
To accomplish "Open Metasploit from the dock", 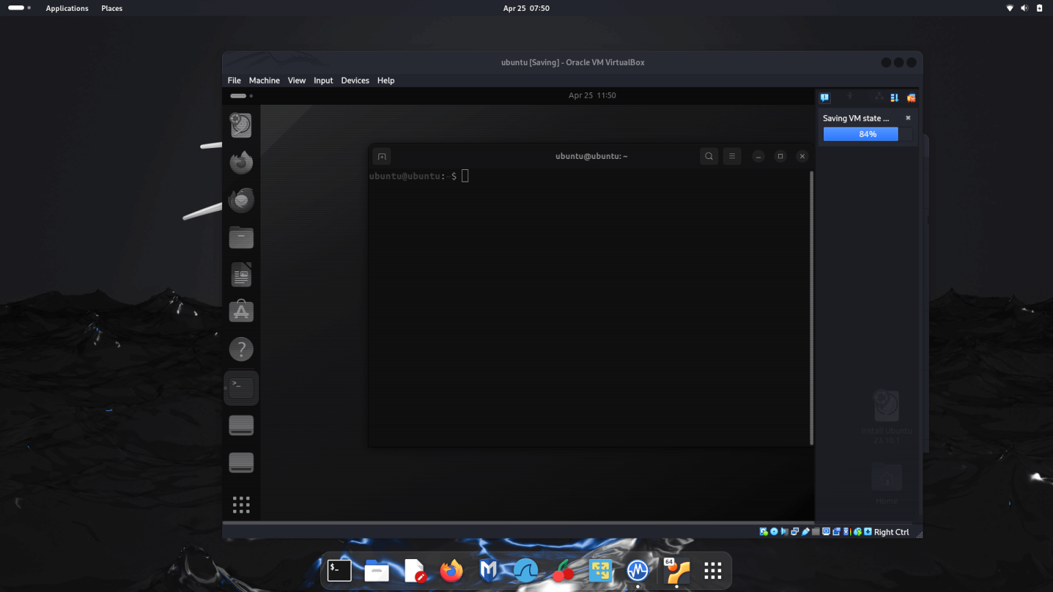I will coord(489,570).
